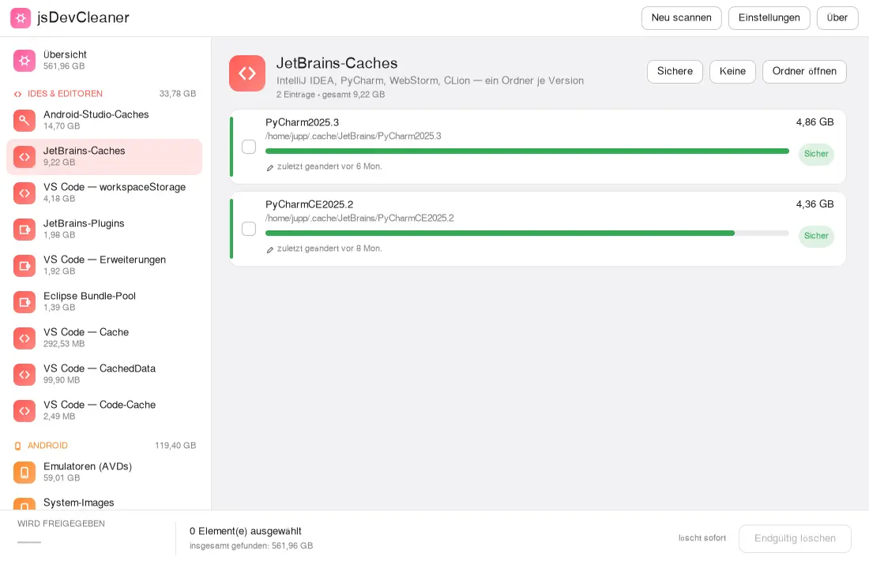Click the jsDevCleaner app logo icon
Viewport: 869px width, 568px height.
[x=21, y=17]
